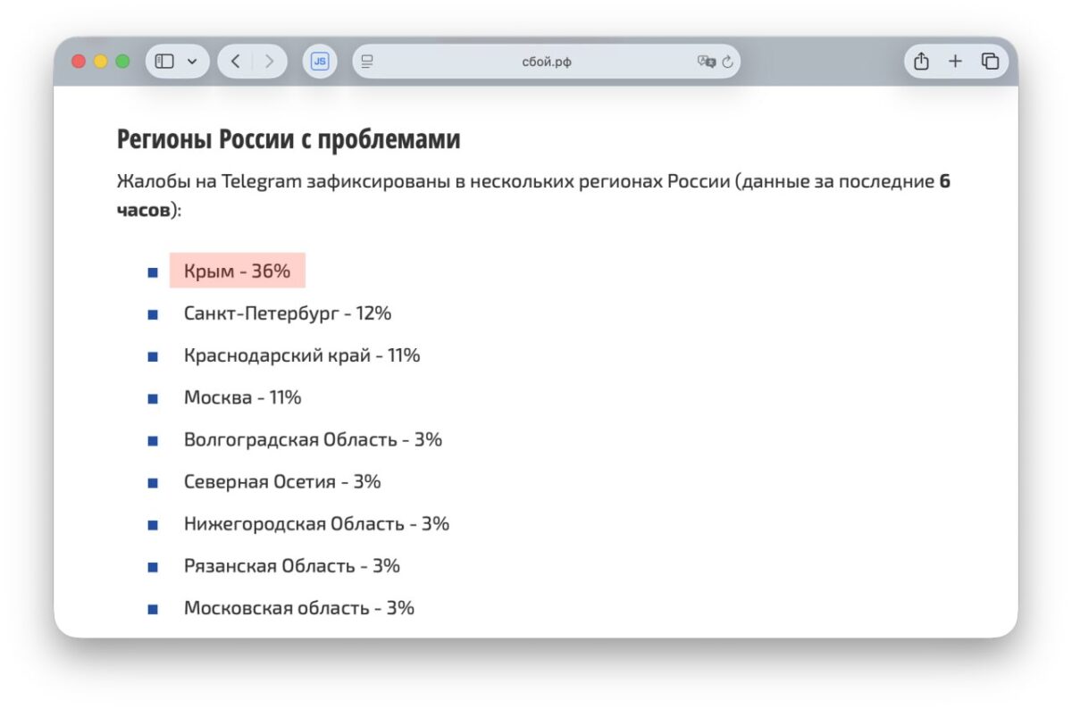Open the JS extension icon
Viewport: 1072px width, 709px height.
click(x=319, y=61)
